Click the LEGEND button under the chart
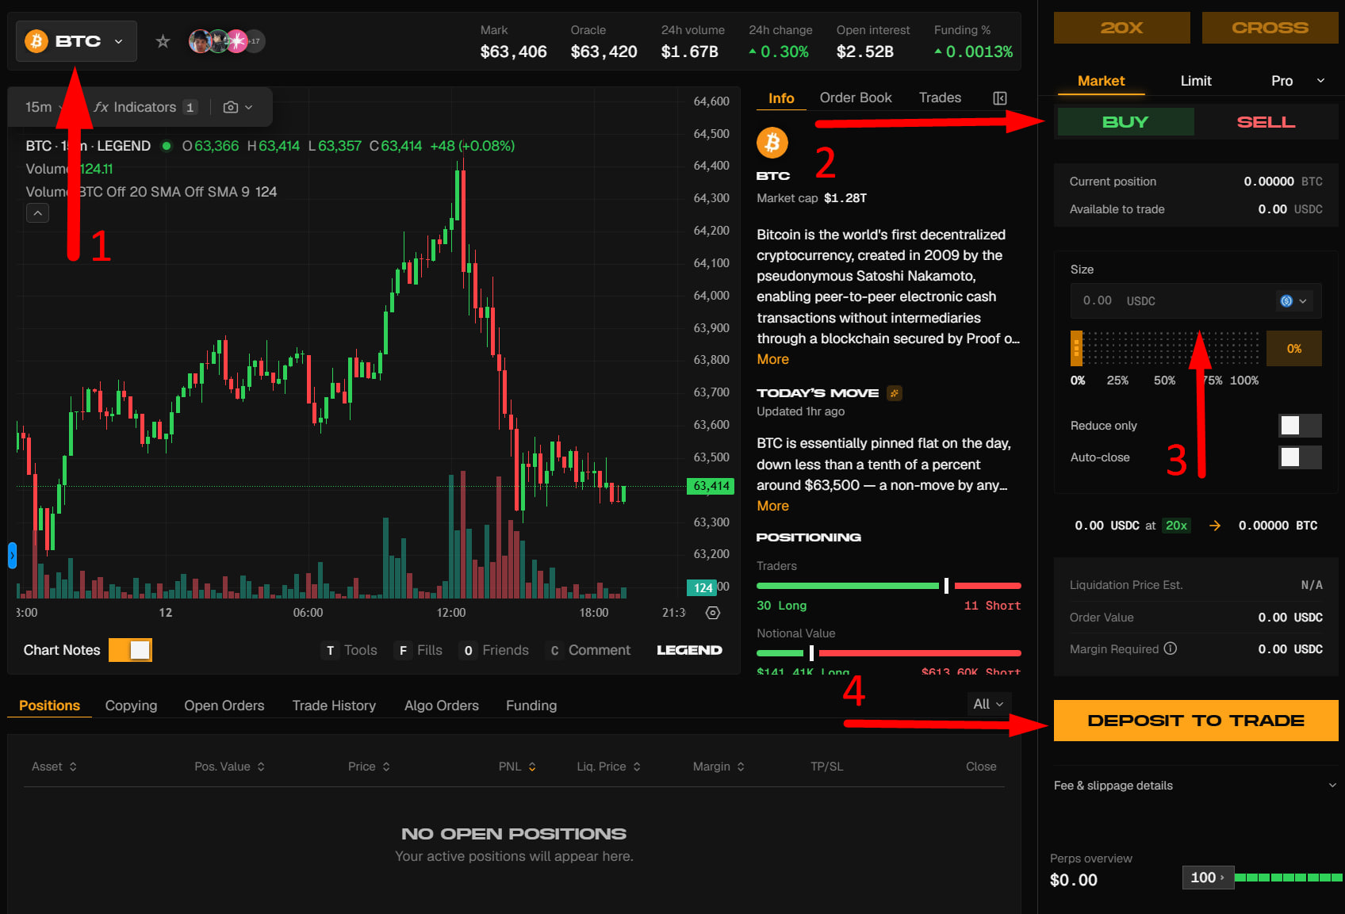 (689, 650)
